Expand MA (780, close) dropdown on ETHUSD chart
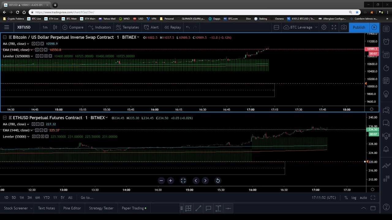 pyautogui.click(x=28, y=124)
